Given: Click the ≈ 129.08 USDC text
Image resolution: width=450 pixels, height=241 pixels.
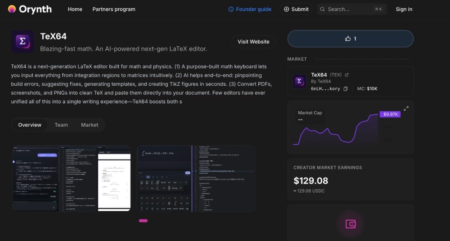Looking at the screenshot, I should pos(309,191).
